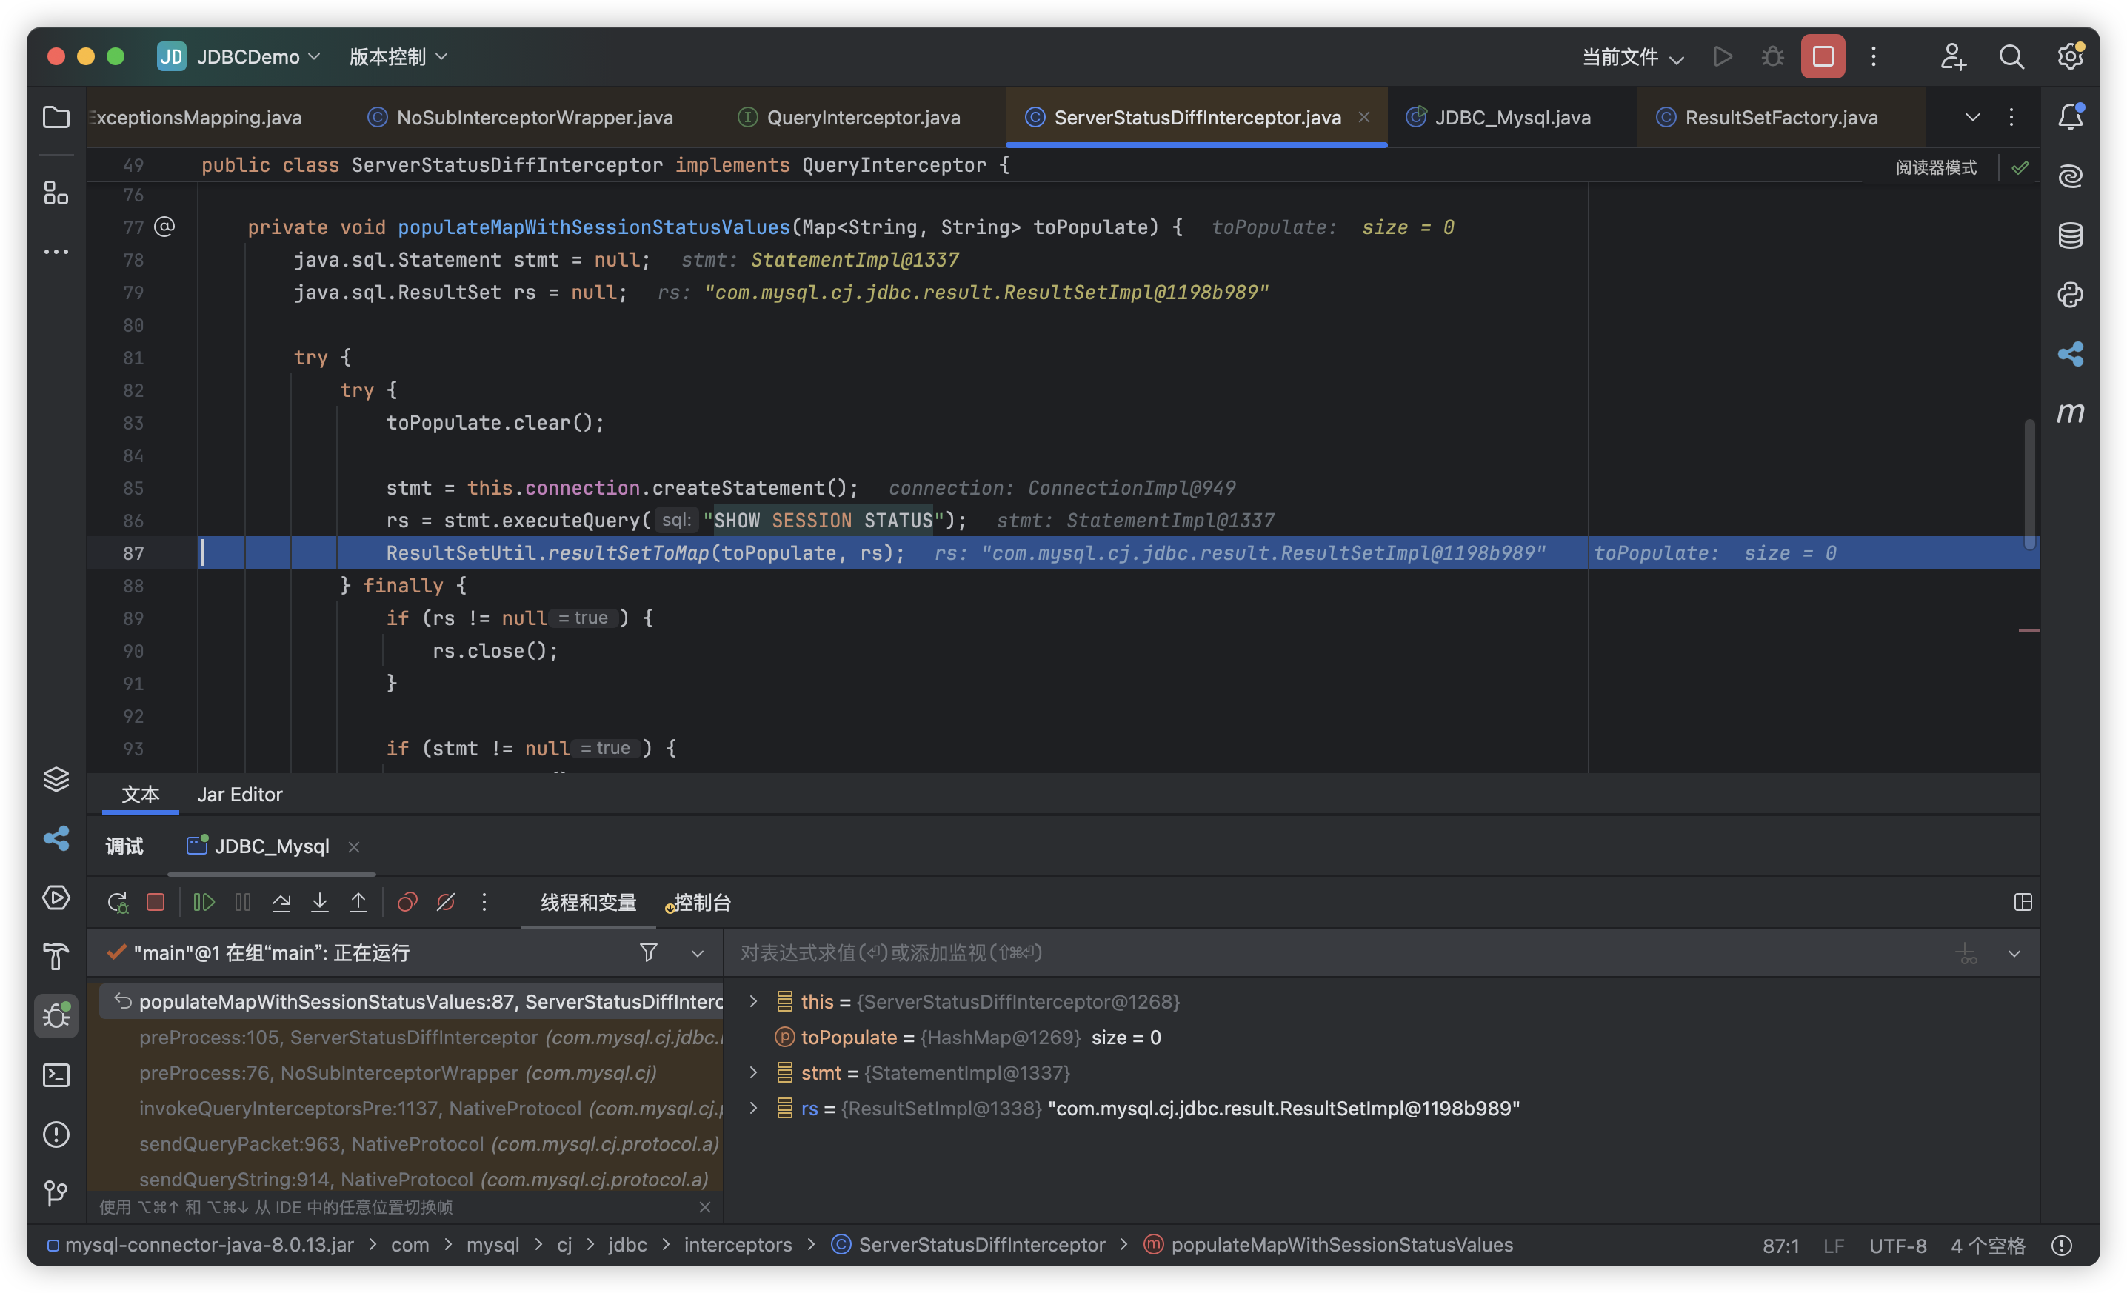Toggle debugger layout settings icon
This screenshot has height=1293, width=2127.
click(x=2023, y=902)
